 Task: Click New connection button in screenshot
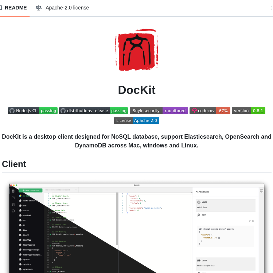31,190
